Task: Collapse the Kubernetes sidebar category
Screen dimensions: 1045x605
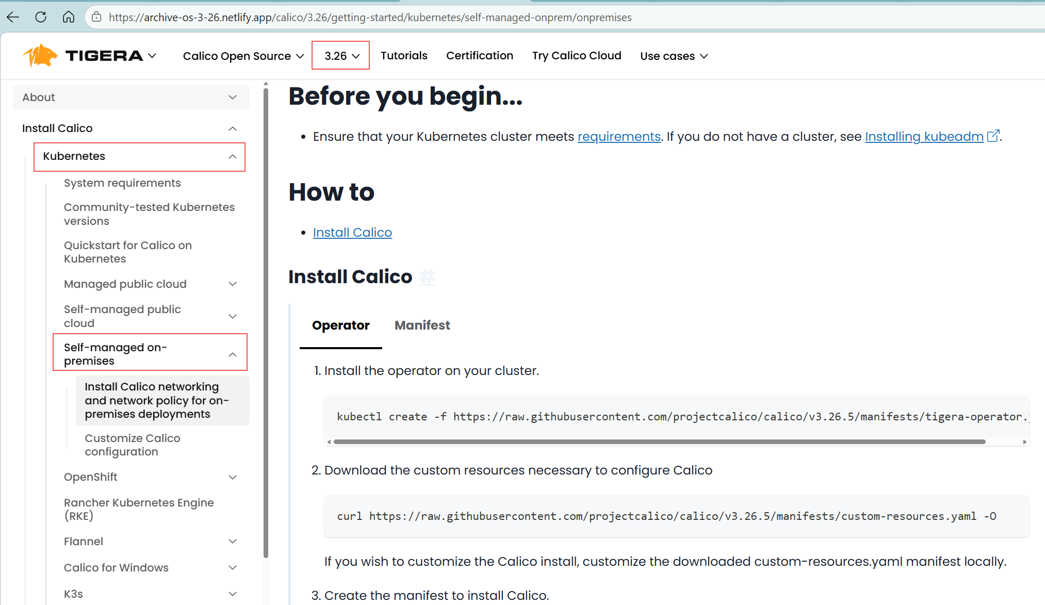Action: 233,156
